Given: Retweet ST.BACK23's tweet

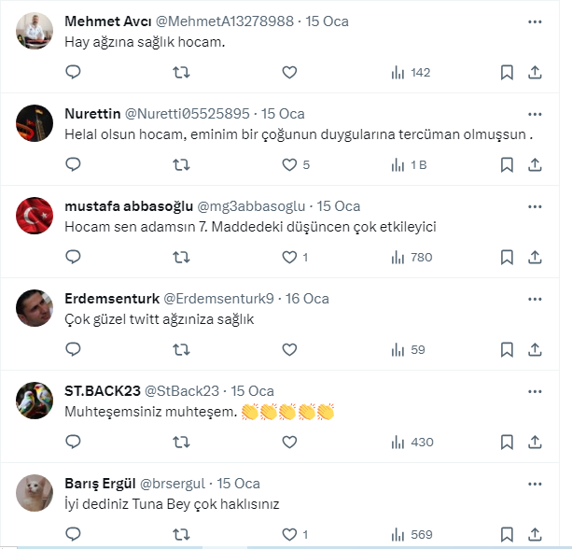Looking at the screenshot, I should [183, 442].
